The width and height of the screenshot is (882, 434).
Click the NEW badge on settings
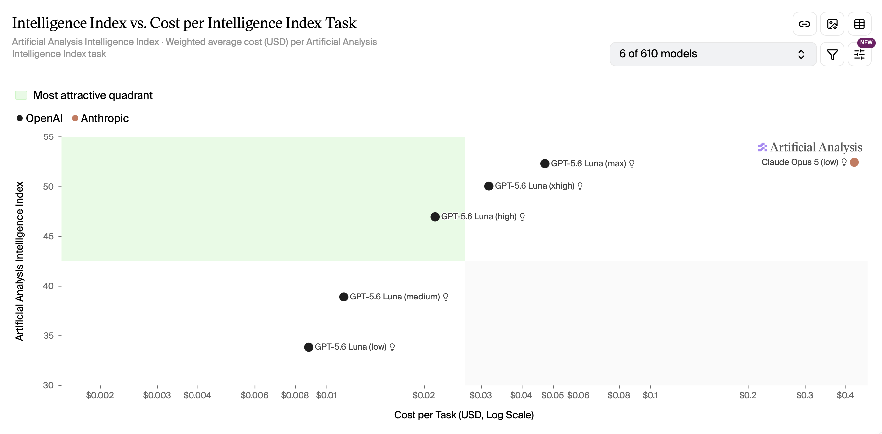pos(866,42)
